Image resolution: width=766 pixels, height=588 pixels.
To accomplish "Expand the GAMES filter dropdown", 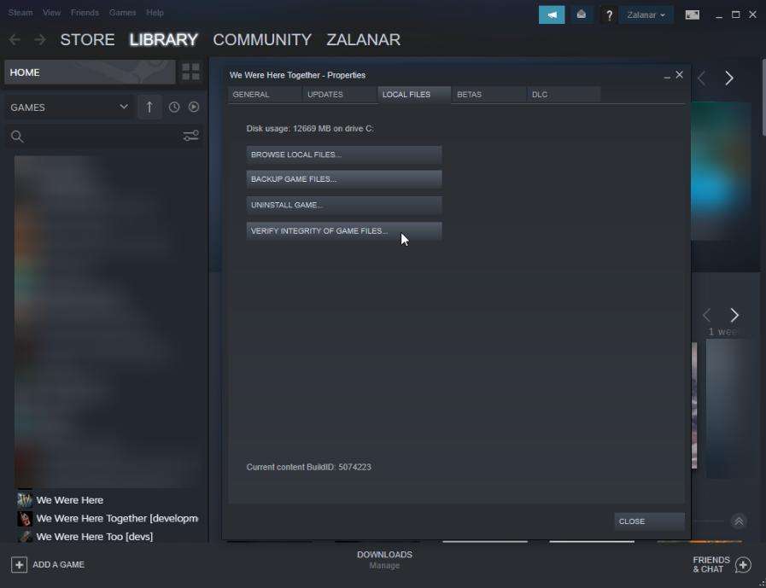I will point(68,107).
